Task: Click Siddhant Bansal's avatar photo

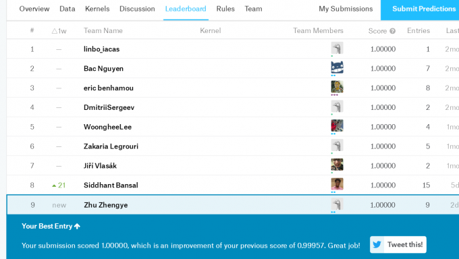Action: pyautogui.click(x=337, y=184)
